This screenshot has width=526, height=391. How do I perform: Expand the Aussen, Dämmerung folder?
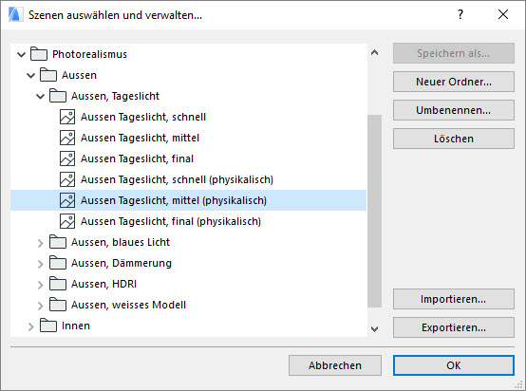40,264
